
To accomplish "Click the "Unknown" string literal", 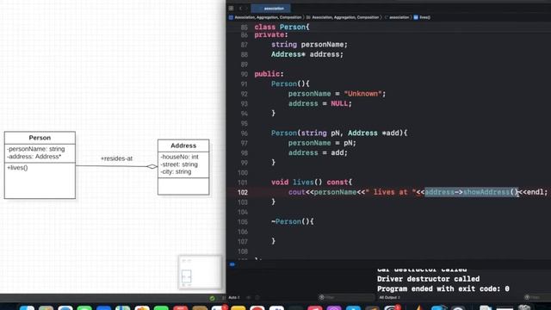I will point(362,94).
